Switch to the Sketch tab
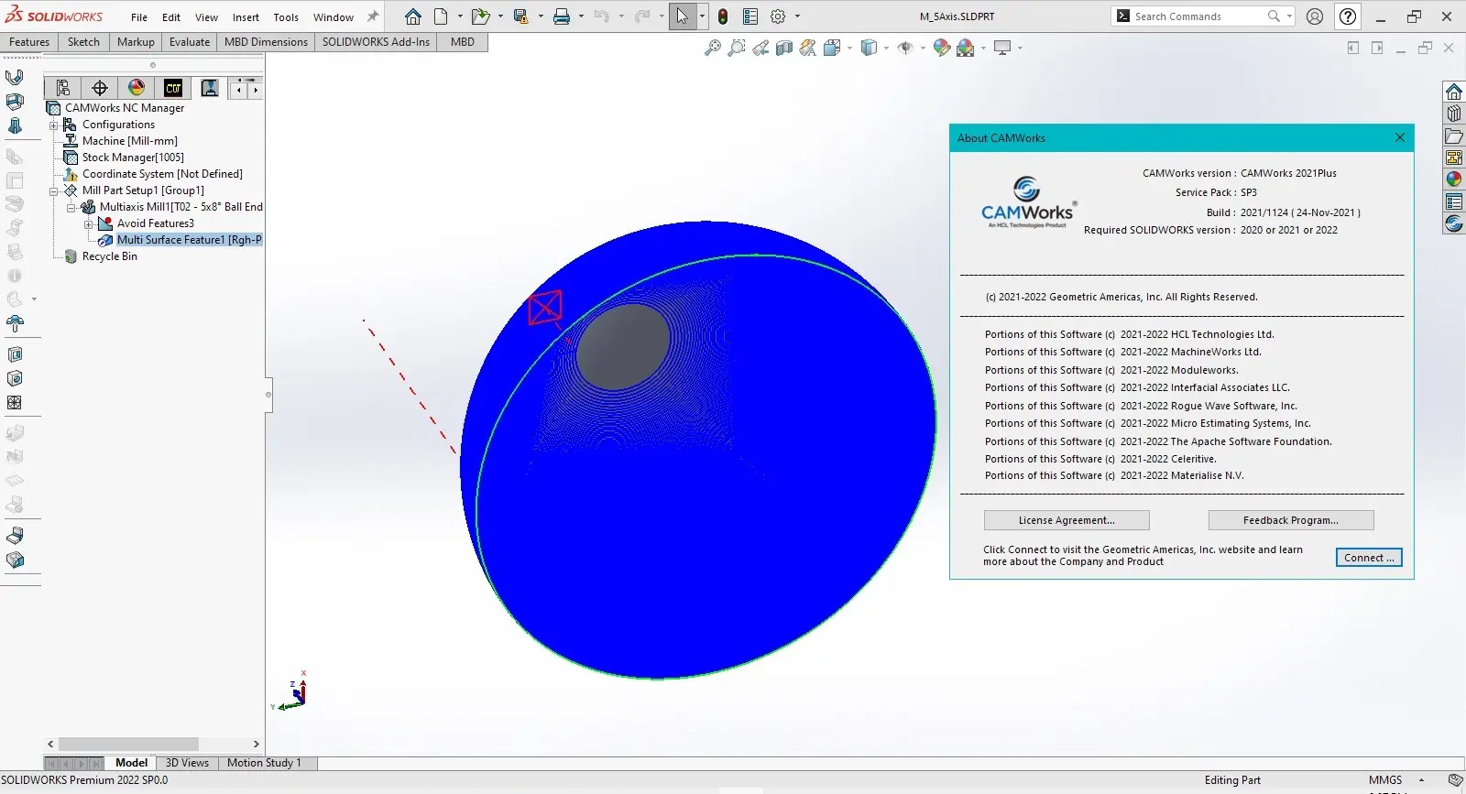The width and height of the screenshot is (1466, 794). (x=83, y=42)
